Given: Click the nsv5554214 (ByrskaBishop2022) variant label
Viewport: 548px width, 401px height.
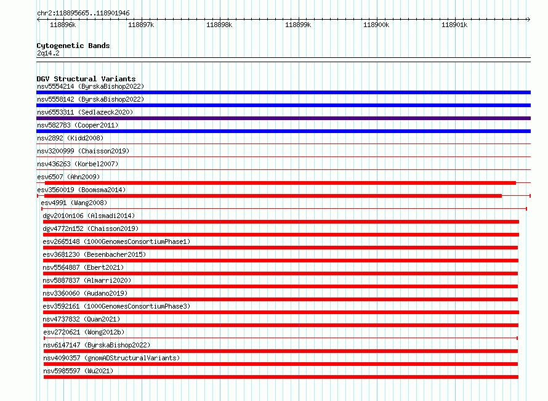Looking at the screenshot, I should [x=90, y=86].
